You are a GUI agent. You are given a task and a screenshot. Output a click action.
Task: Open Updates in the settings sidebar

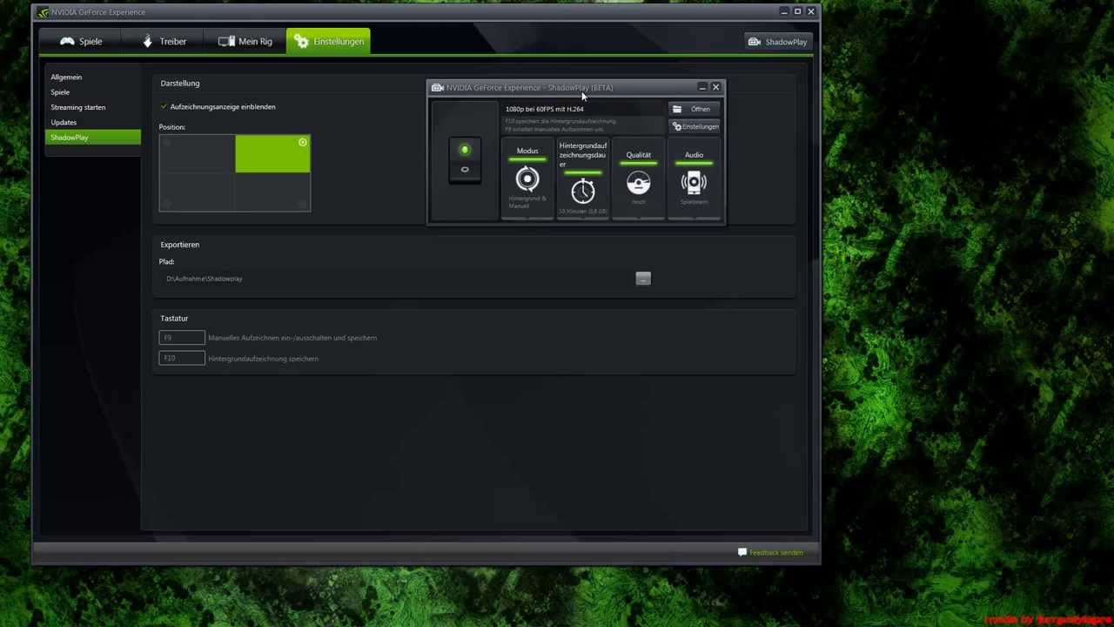pos(64,122)
